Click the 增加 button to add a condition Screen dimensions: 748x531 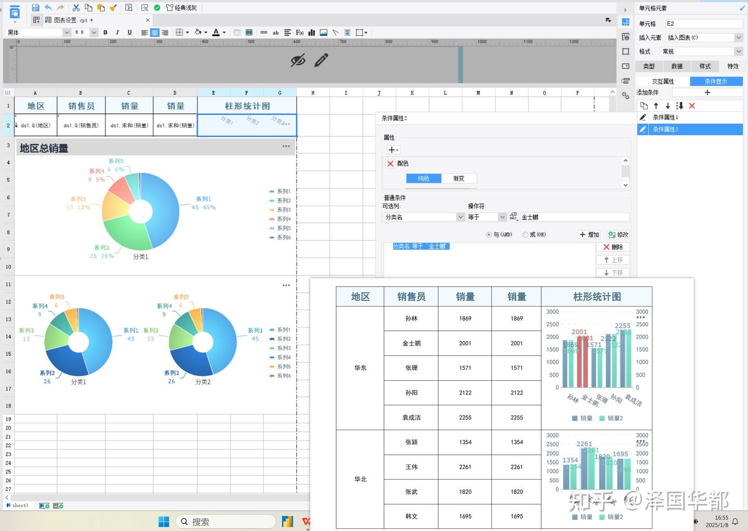point(589,234)
